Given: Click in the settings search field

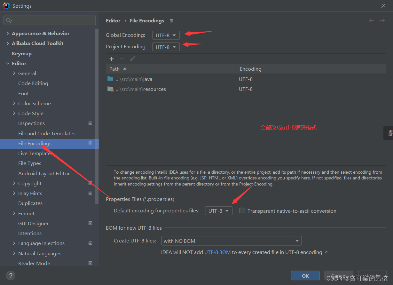Looking at the screenshot, I should [50, 20].
